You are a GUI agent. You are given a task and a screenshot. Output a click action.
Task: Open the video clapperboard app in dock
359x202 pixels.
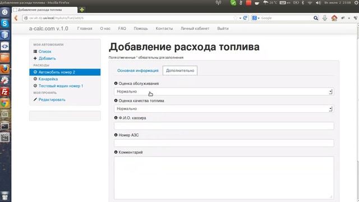pyautogui.click(x=5, y=137)
